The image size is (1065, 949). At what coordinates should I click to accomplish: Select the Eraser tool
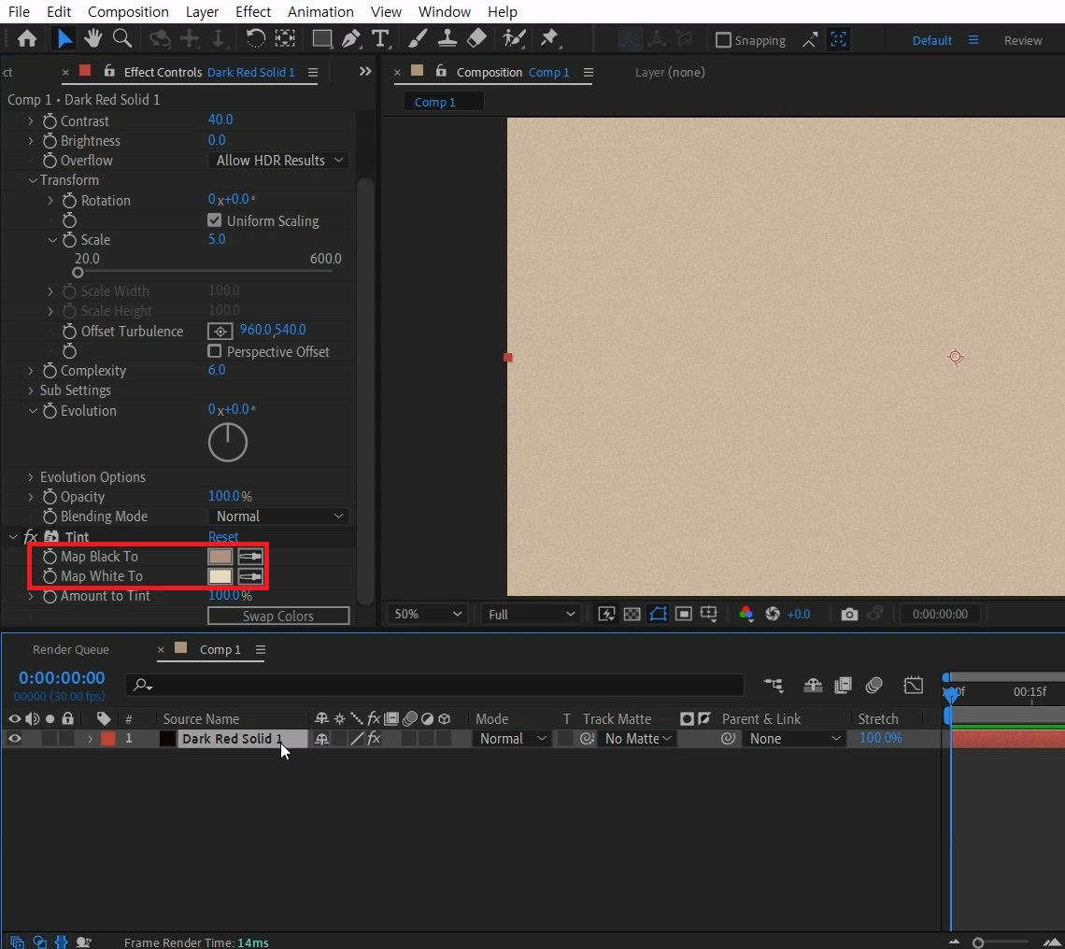pyautogui.click(x=476, y=38)
